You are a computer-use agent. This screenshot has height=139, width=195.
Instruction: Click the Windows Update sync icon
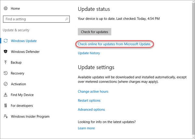coord(6,41)
